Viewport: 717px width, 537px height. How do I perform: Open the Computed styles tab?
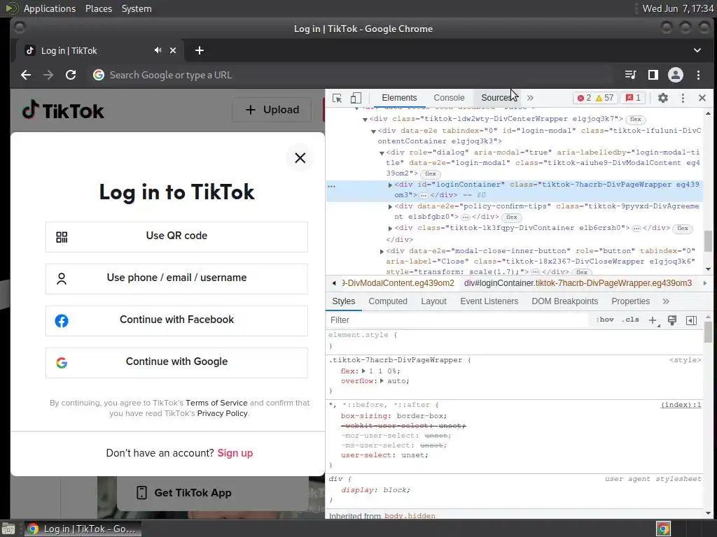click(x=388, y=301)
